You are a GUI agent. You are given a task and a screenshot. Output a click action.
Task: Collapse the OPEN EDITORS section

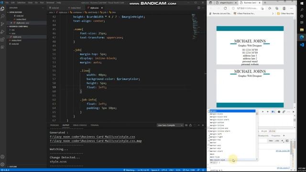(x=16, y=12)
